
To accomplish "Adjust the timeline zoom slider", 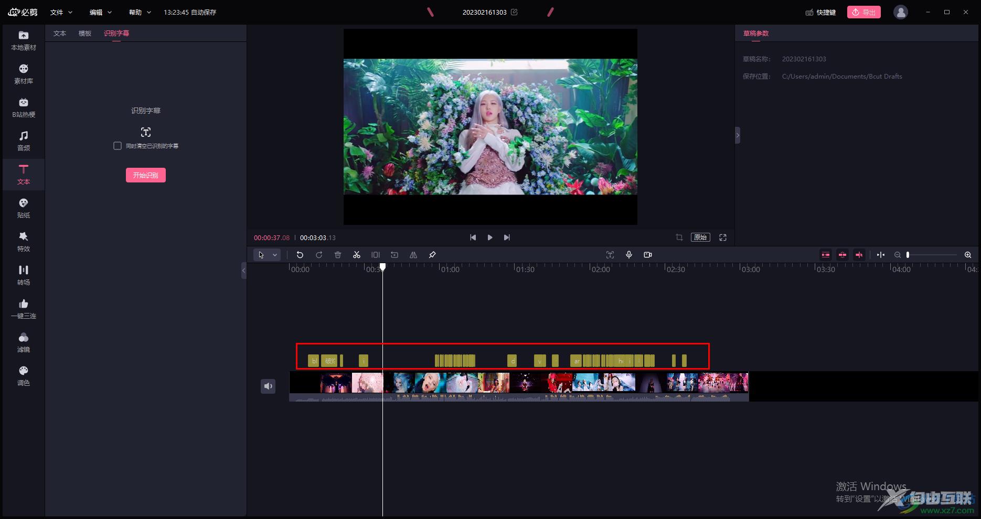I will (932, 255).
